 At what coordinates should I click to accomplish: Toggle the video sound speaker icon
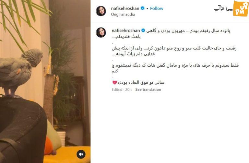(81, 154)
